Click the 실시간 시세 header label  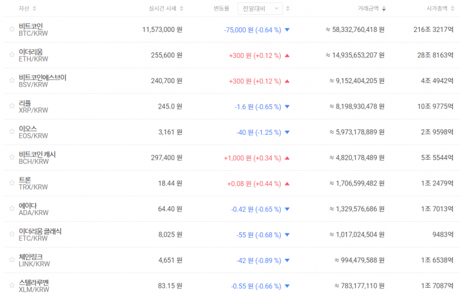tap(162, 9)
